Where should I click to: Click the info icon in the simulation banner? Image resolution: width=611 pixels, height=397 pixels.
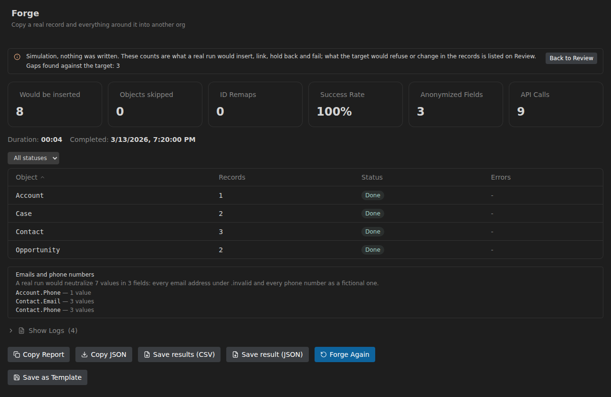[x=17, y=57]
